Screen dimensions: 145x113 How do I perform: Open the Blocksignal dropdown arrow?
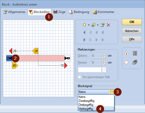(112, 92)
